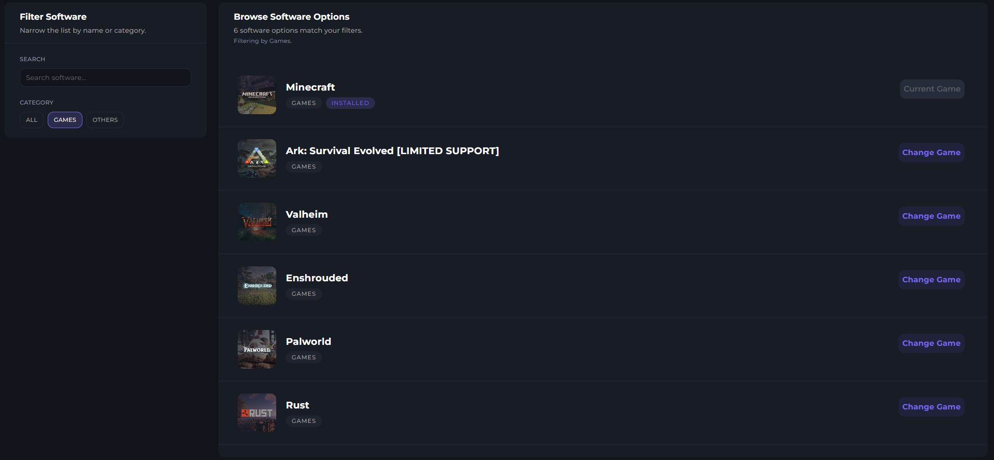994x460 pixels.
Task: Click the Enshrouded game icon
Action: coord(257,286)
